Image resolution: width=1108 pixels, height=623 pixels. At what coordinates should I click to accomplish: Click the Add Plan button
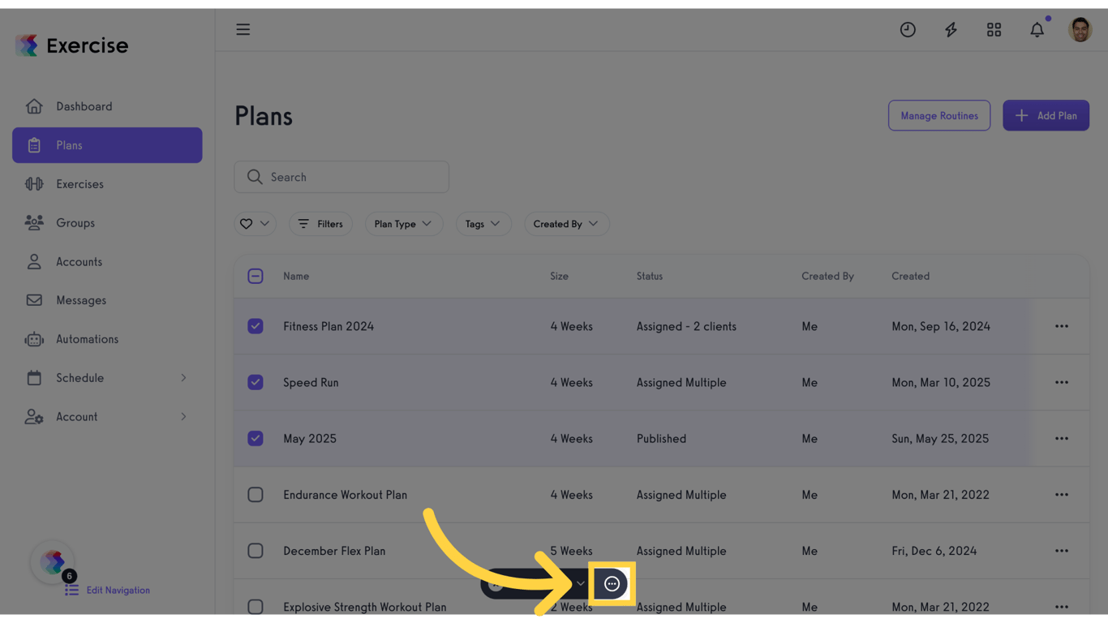coord(1046,116)
